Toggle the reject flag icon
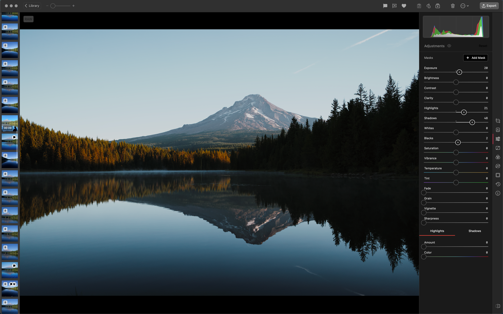The height and width of the screenshot is (314, 503). (394, 6)
